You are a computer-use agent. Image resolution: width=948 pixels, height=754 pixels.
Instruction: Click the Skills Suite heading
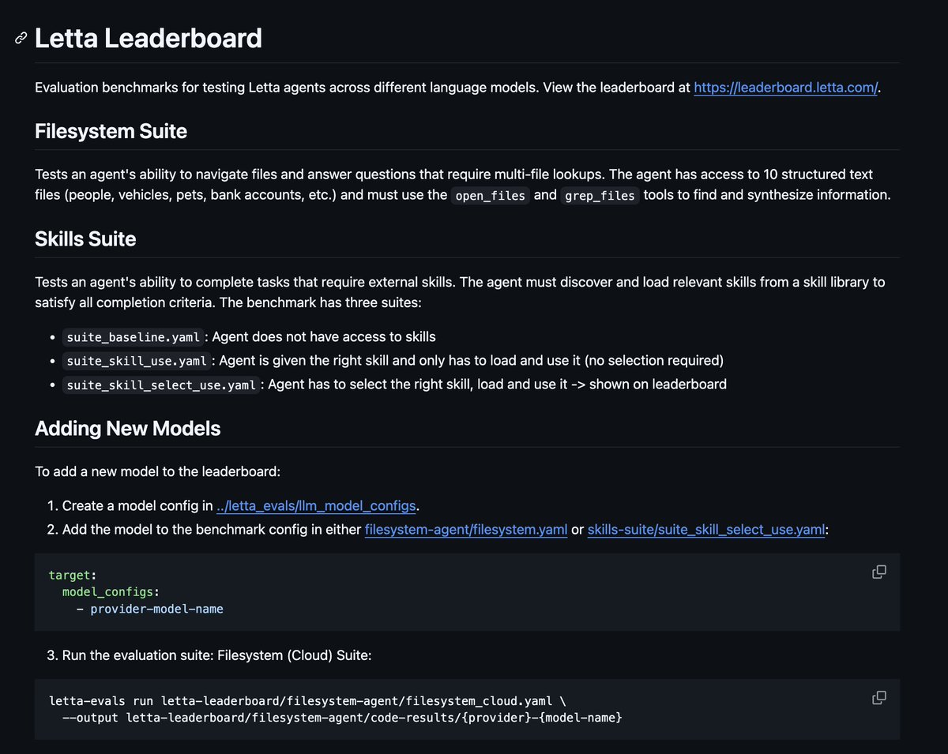point(85,239)
